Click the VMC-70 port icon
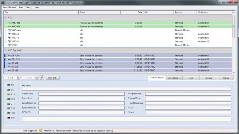239x134 pixels. coord(9,38)
